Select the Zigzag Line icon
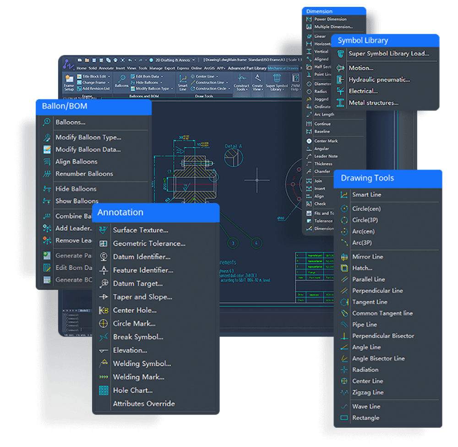The height and width of the screenshot is (447, 458). click(344, 392)
